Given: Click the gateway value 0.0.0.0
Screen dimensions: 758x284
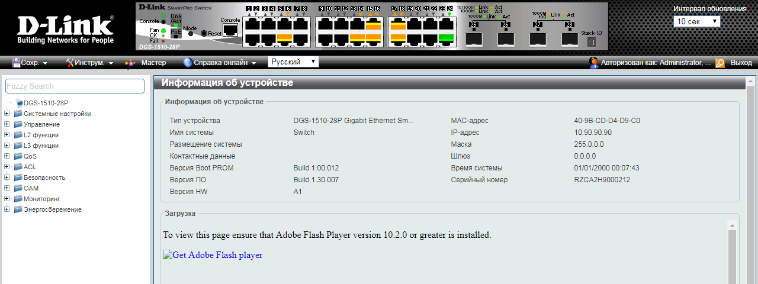Looking at the screenshot, I should tap(585, 156).
